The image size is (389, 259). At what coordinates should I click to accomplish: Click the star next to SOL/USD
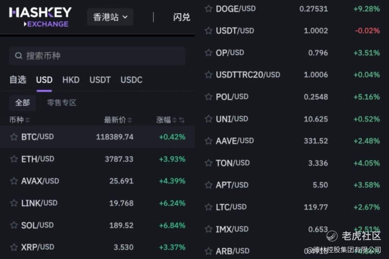click(14, 226)
